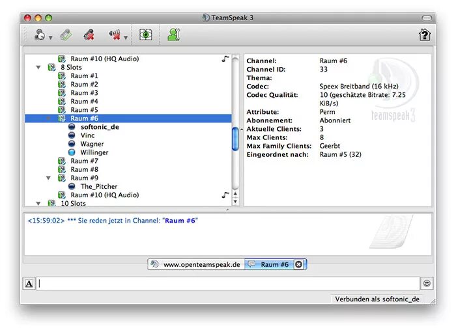Open the speaker mute dropdown arrow
Screen dimensions: 456x332
pyautogui.click(x=126, y=38)
